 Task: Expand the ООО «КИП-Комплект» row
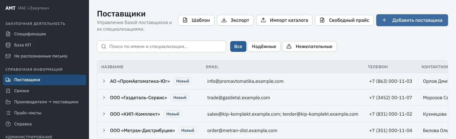coord(104,114)
